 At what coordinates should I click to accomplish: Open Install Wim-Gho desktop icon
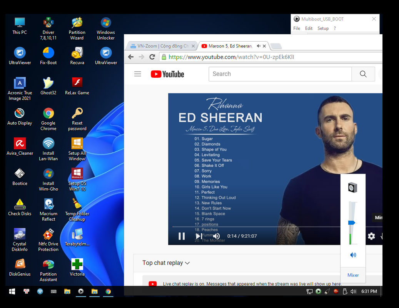click(48, 179)
